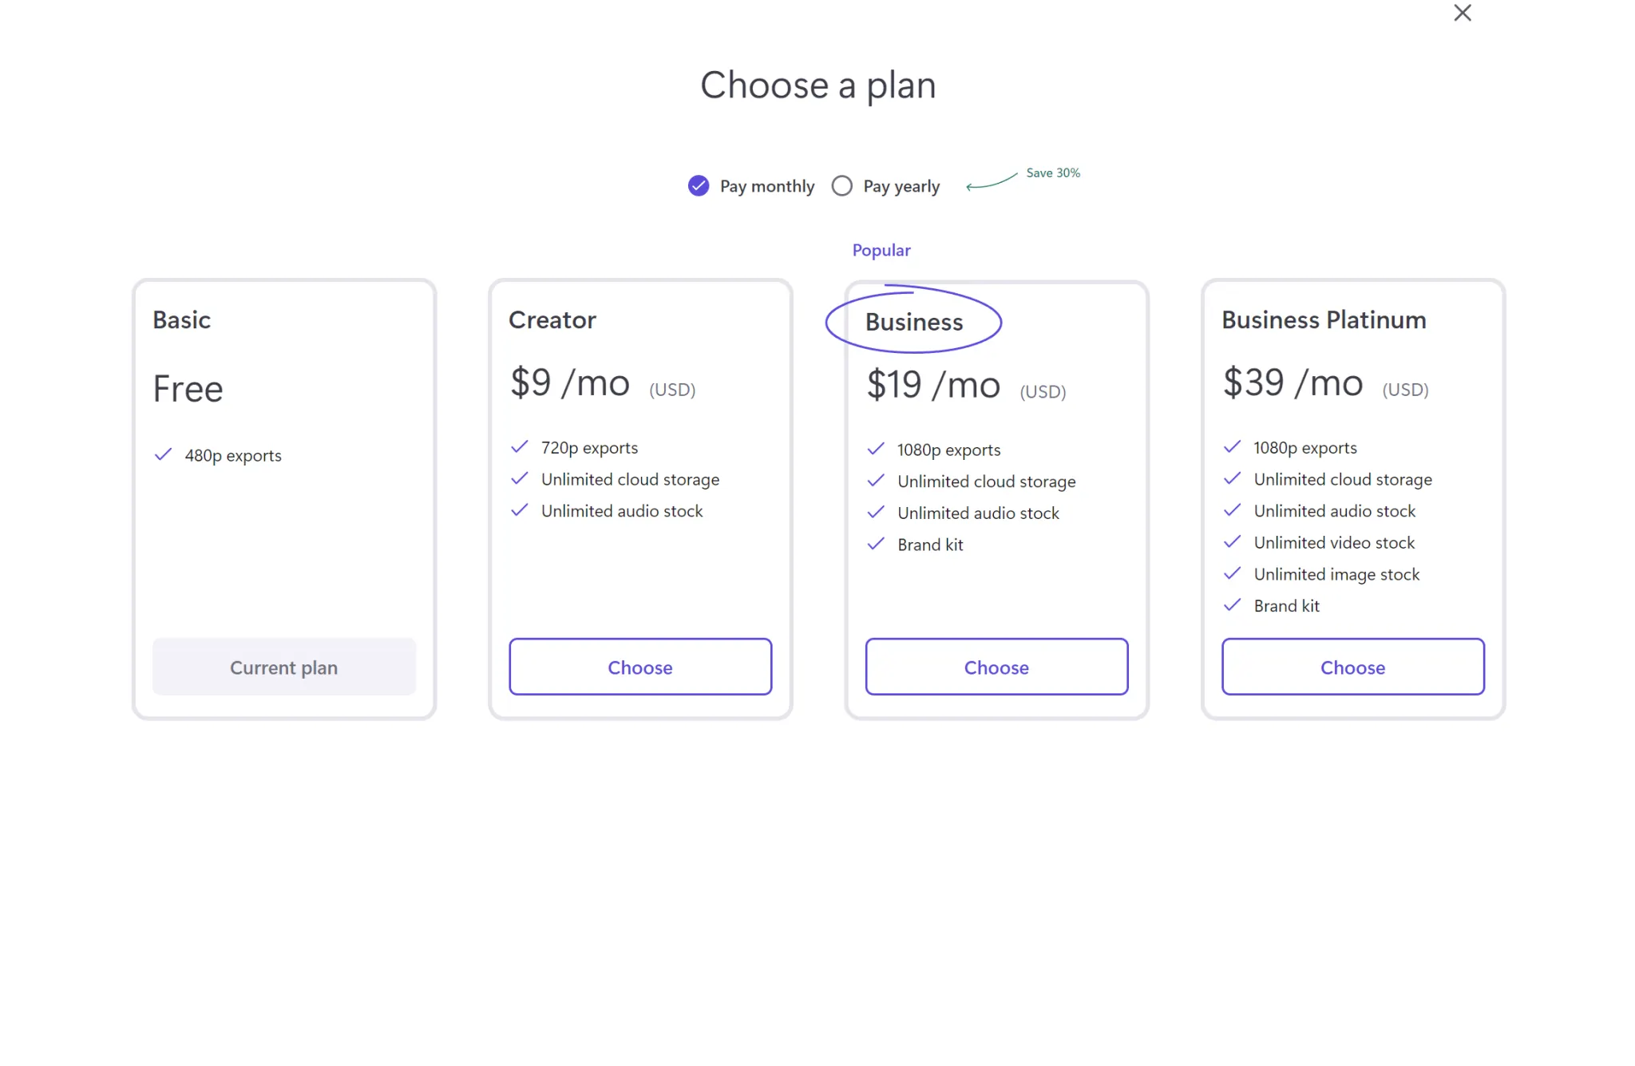
Task: Click the Current plan button
Action: point(284,667)
